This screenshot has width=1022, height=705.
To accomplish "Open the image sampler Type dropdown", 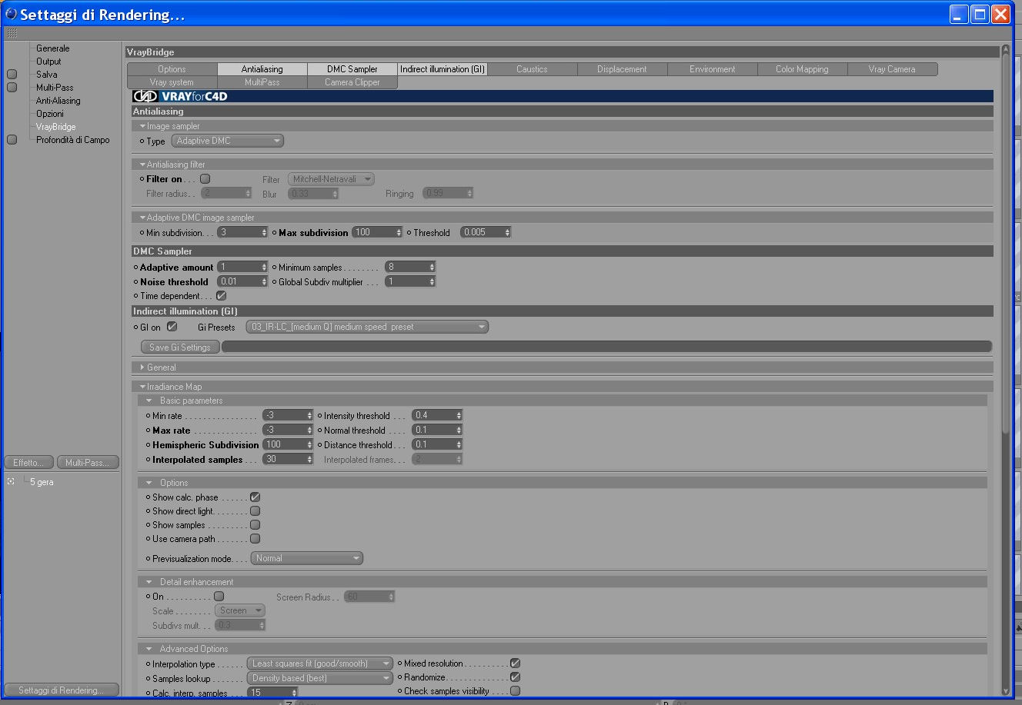I will pyautogui.click(x=228, y=141).
